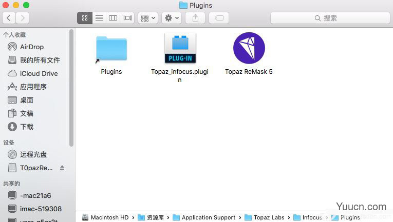Viewport: 393px width, 222px height.
Task: Click the search field
Action: pos(330,18)
